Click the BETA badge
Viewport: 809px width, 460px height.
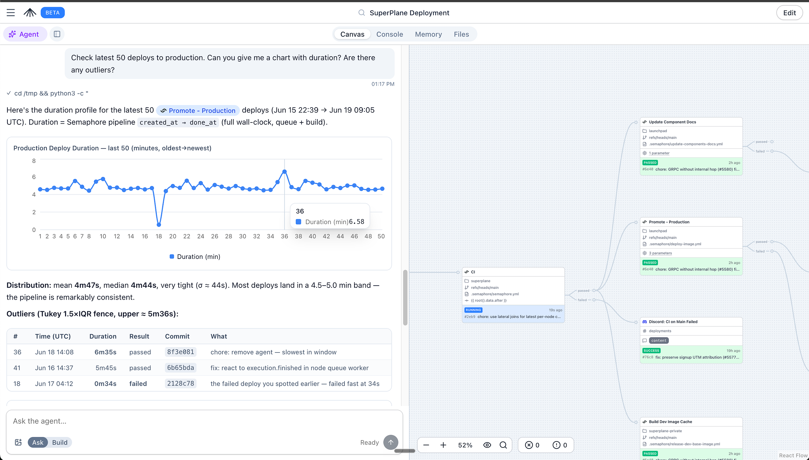[x=53, y=13]
